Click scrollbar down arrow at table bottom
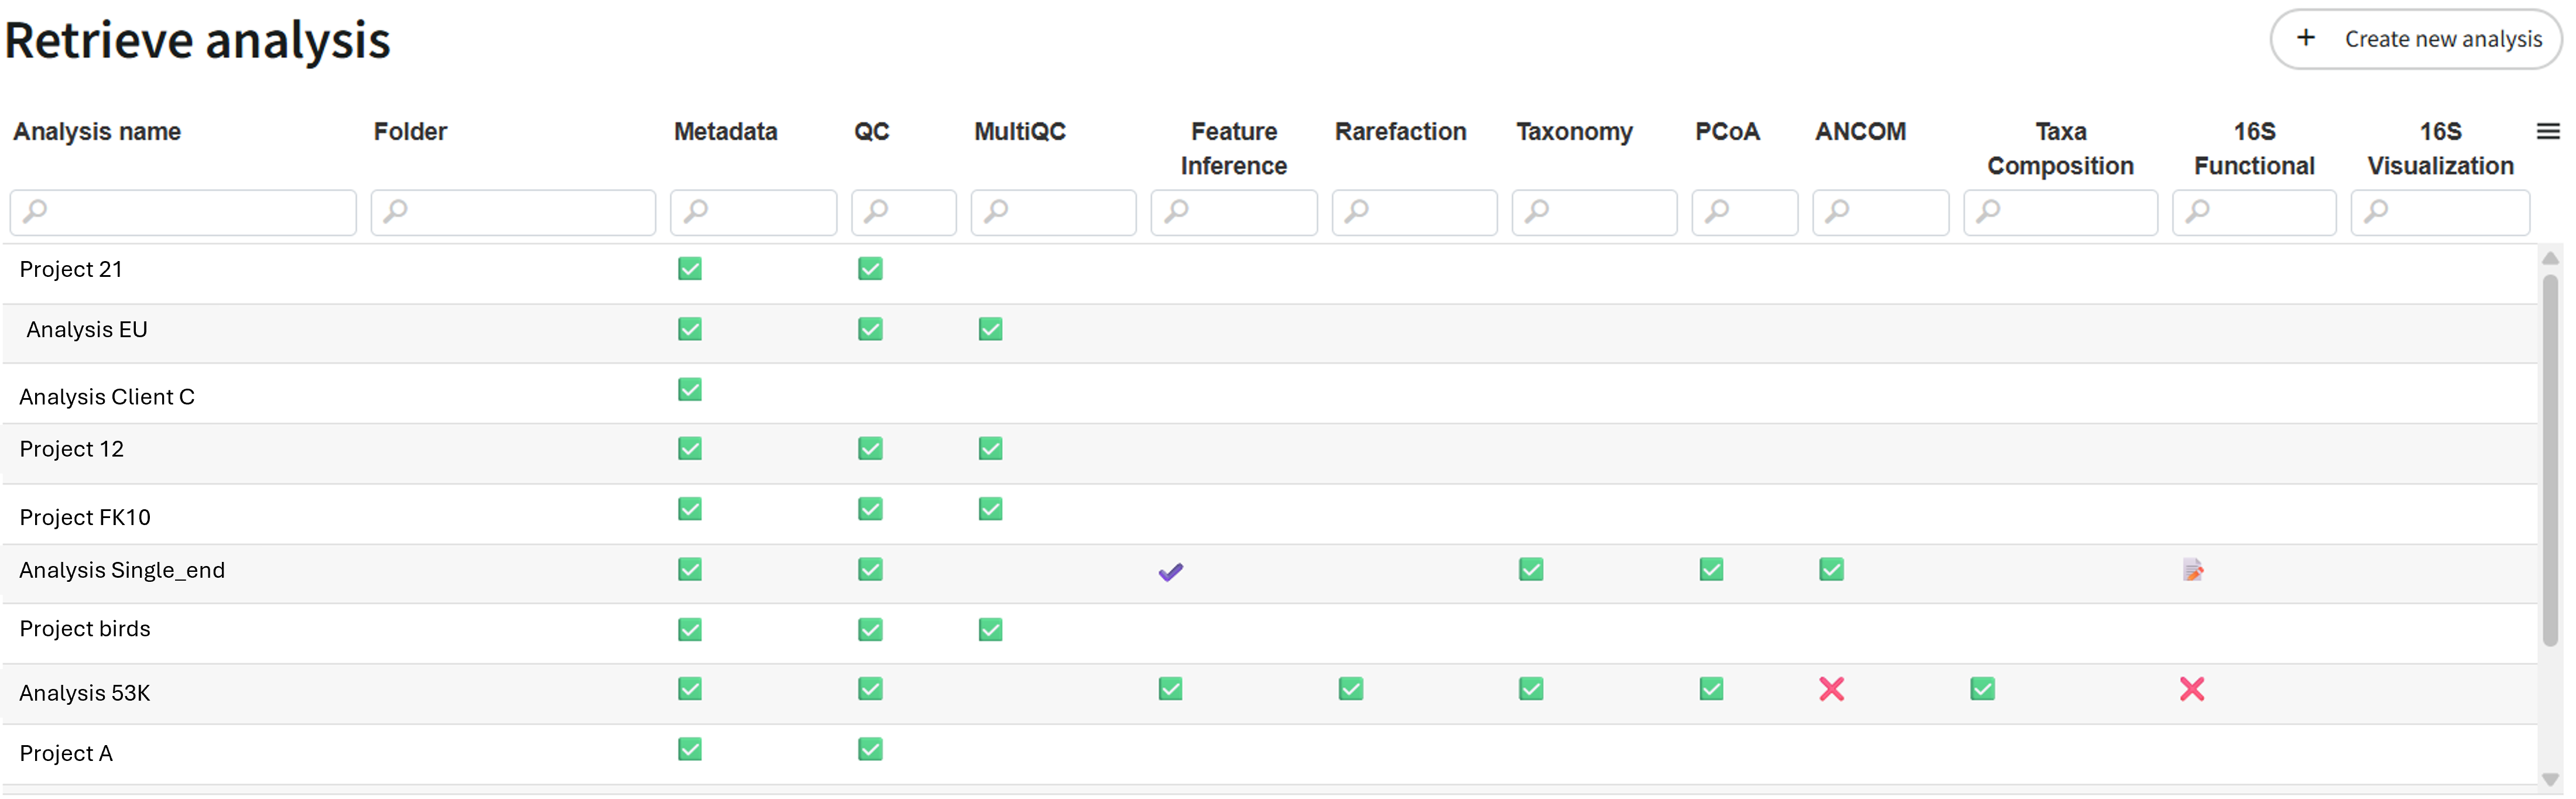 (x=2550, y=779)
